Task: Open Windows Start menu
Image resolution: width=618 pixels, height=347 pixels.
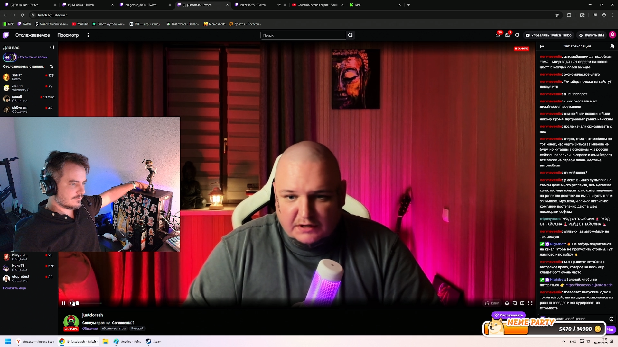Action: (8, 341)
